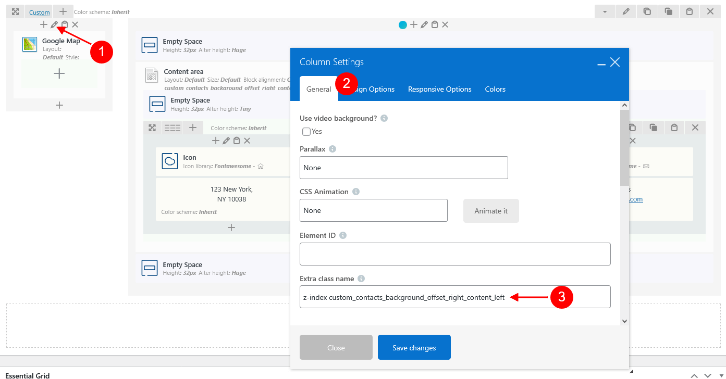This screenshot has width=726, height=379.
Task: Move Essential Grid panel down with chevron
Action: pos(708,375)
